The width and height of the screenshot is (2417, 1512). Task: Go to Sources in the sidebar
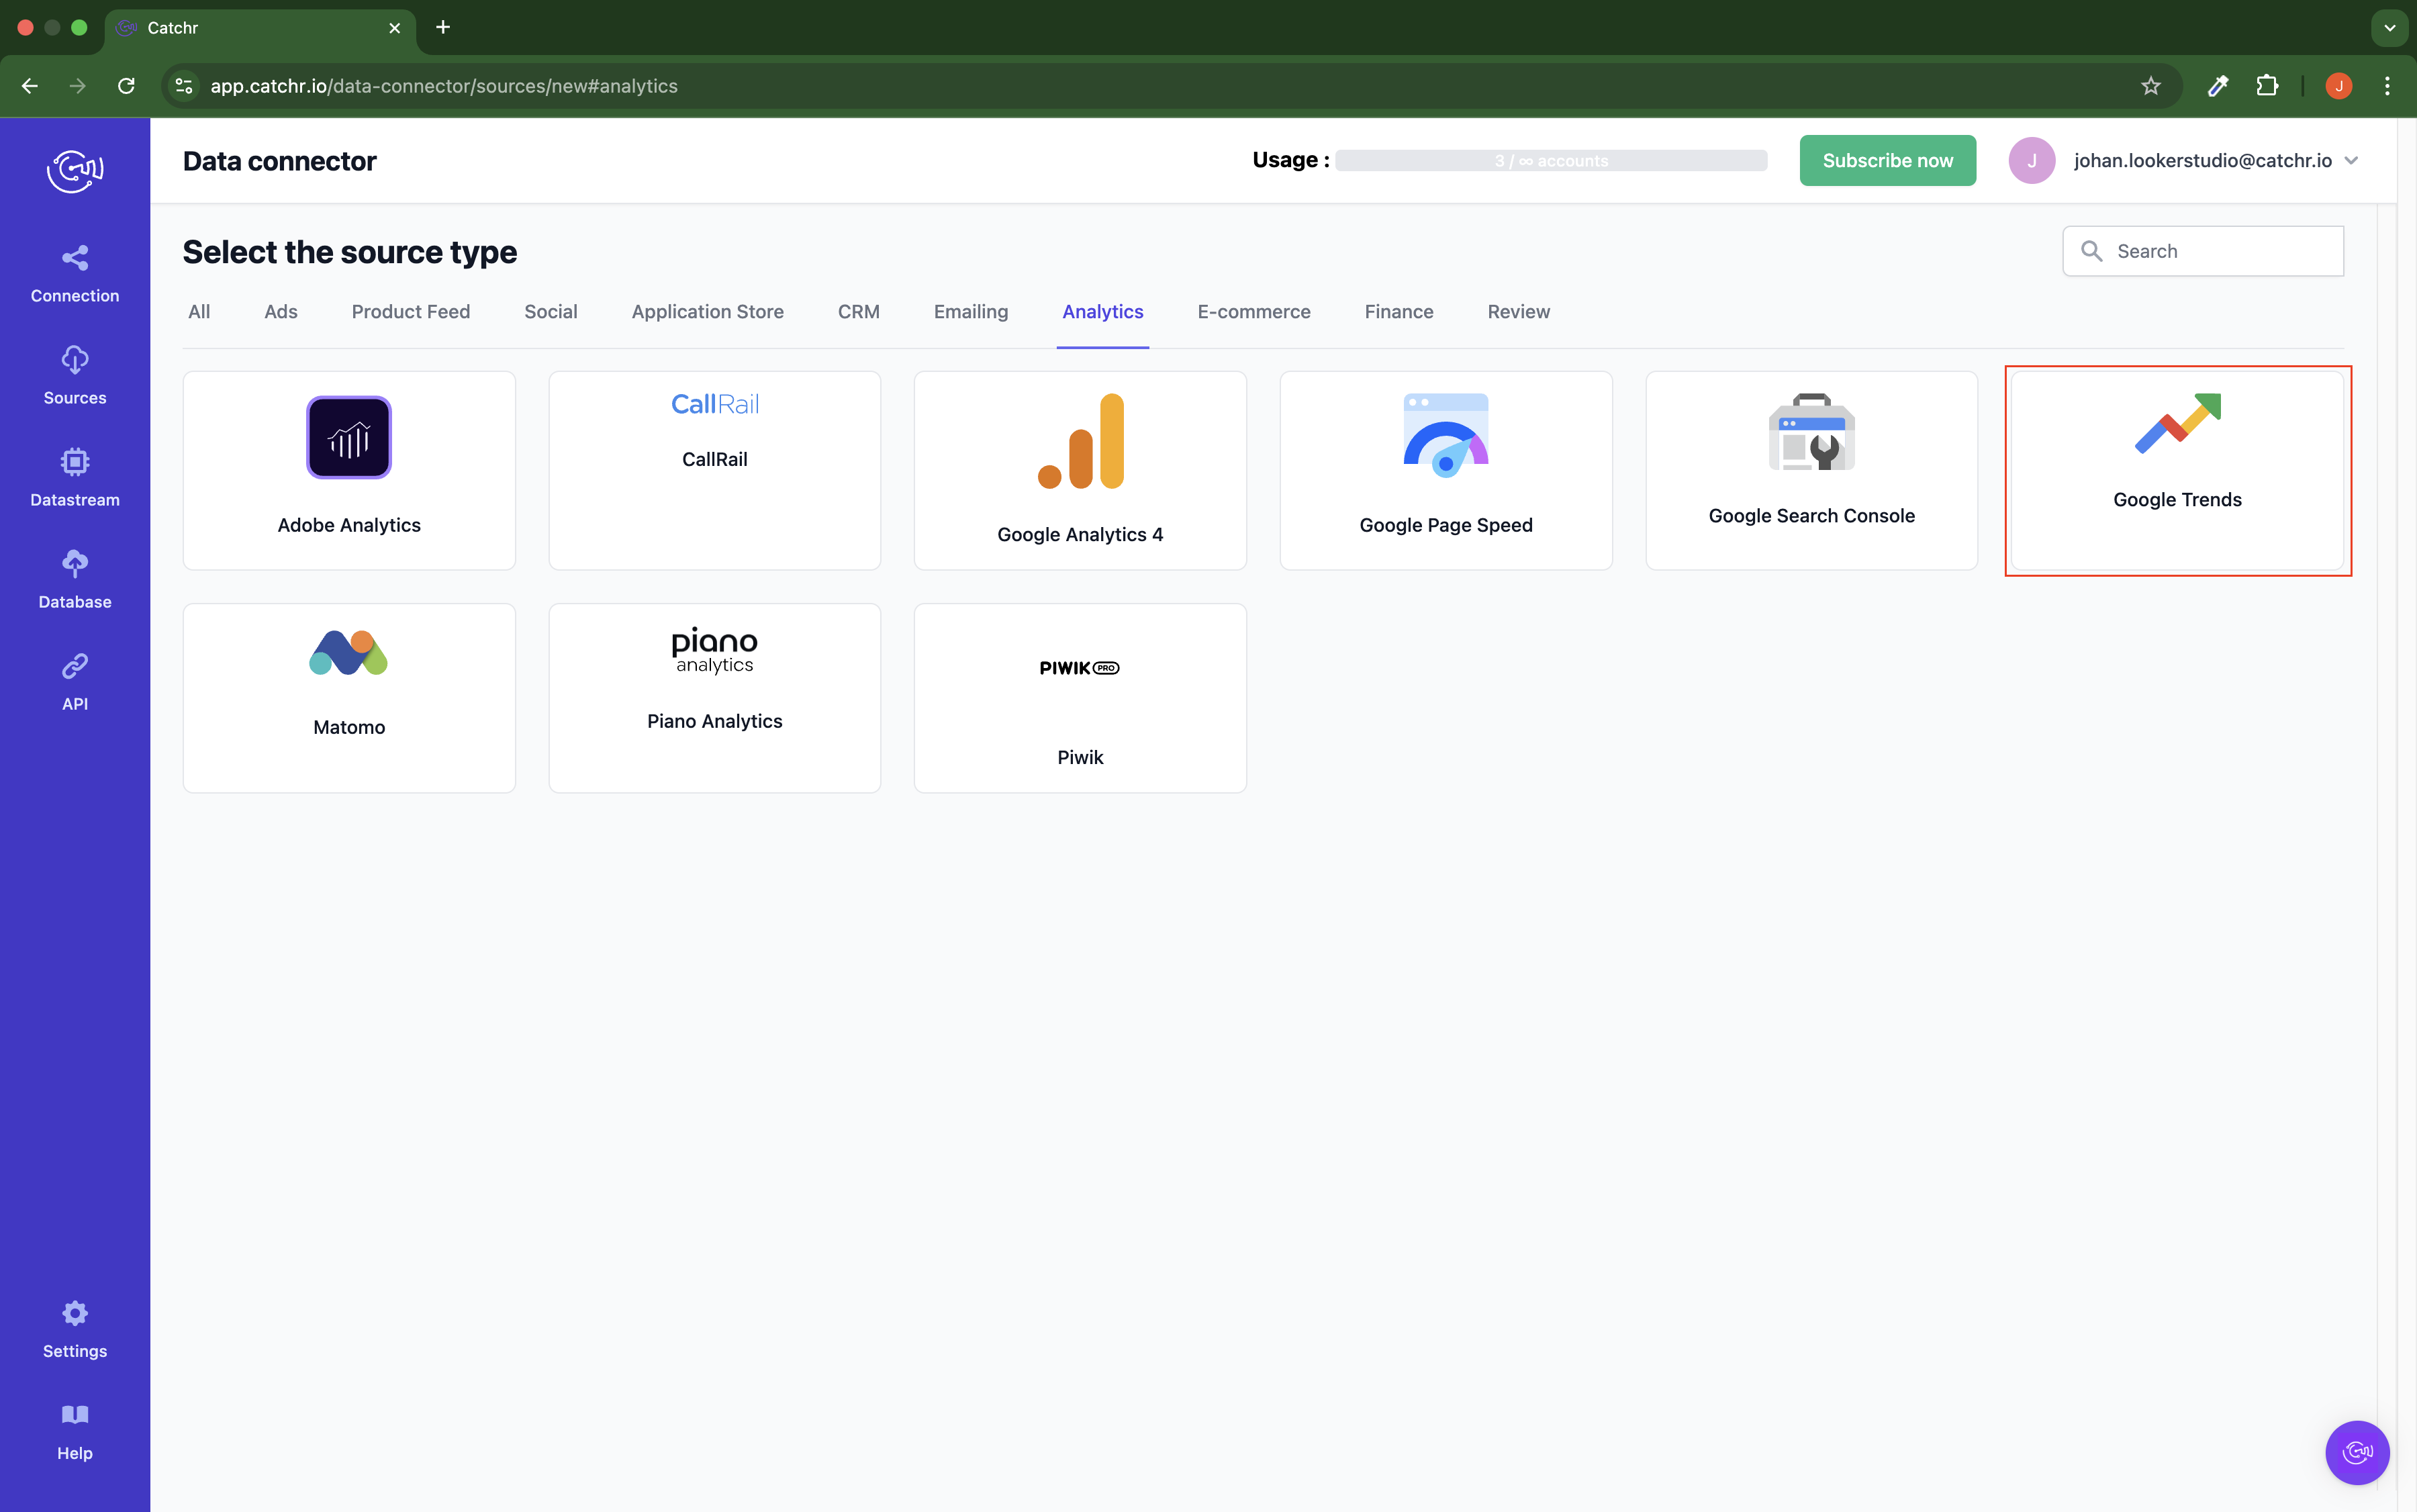pos(75,376)
